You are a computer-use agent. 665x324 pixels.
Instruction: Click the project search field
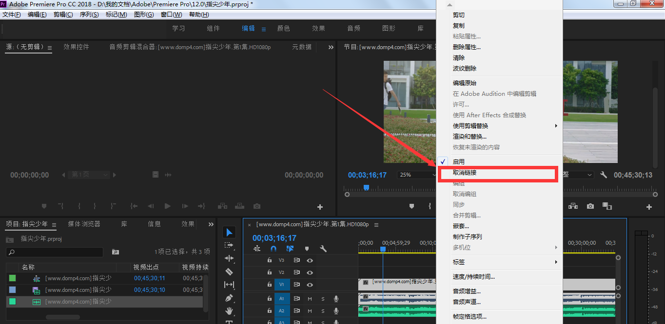click(55, 252)
